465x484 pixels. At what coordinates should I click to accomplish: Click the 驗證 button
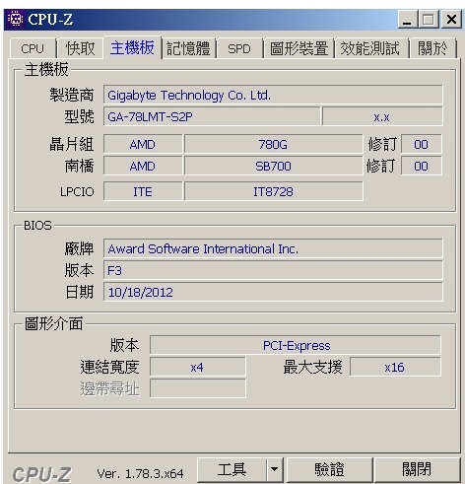[x=329, y=469]
